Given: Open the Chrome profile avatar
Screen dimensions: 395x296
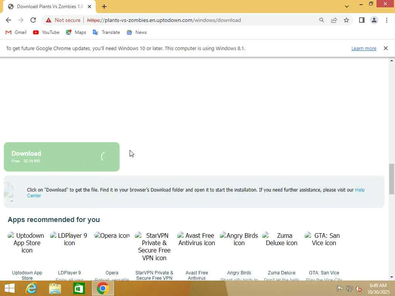Looking at the screenshot, I should pos(374,20).
